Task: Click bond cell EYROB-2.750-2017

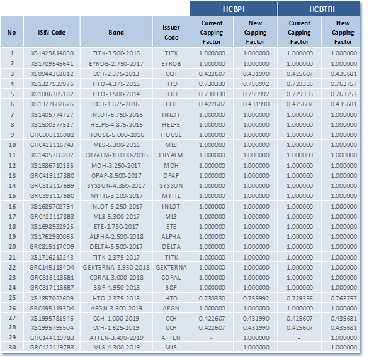Action: point(116,63)
